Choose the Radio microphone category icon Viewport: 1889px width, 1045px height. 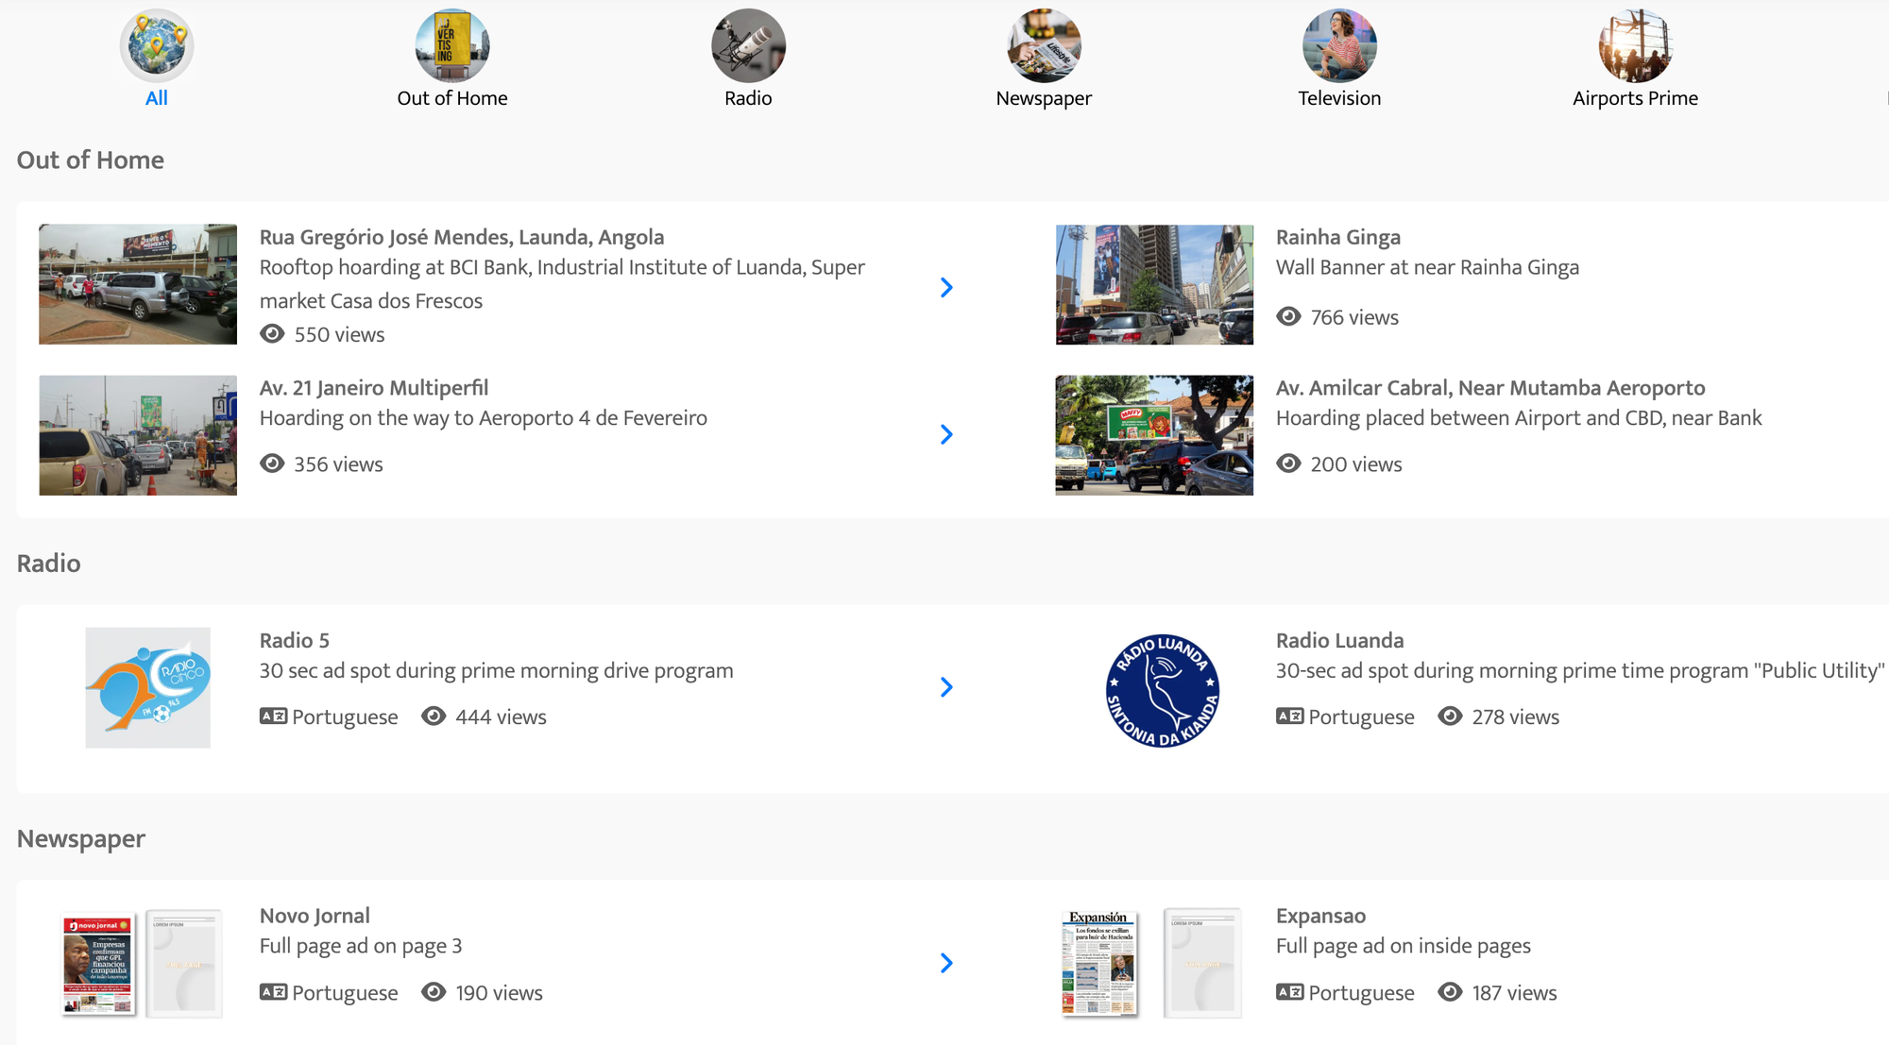748,45
